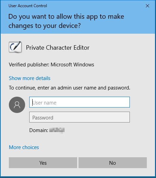Close the User Account Control dialog
The height and width of the screenshot is (178, 156).
coord(148,6)
